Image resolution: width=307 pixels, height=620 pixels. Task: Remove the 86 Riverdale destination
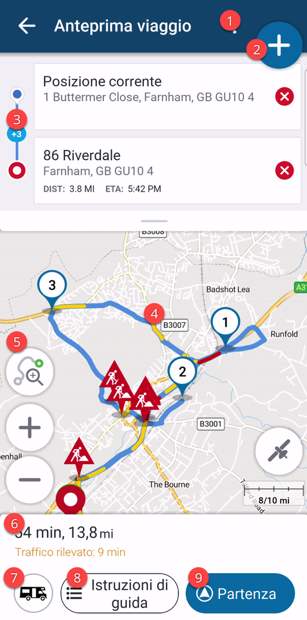284,170
